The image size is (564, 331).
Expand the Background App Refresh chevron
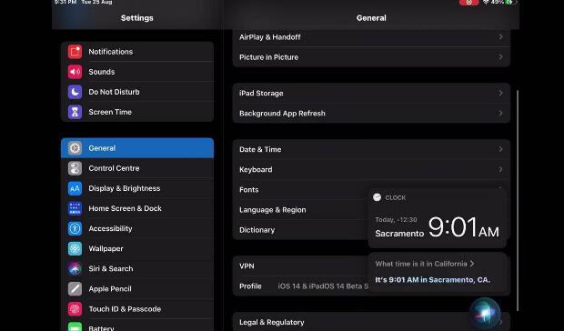pos(500,113)
